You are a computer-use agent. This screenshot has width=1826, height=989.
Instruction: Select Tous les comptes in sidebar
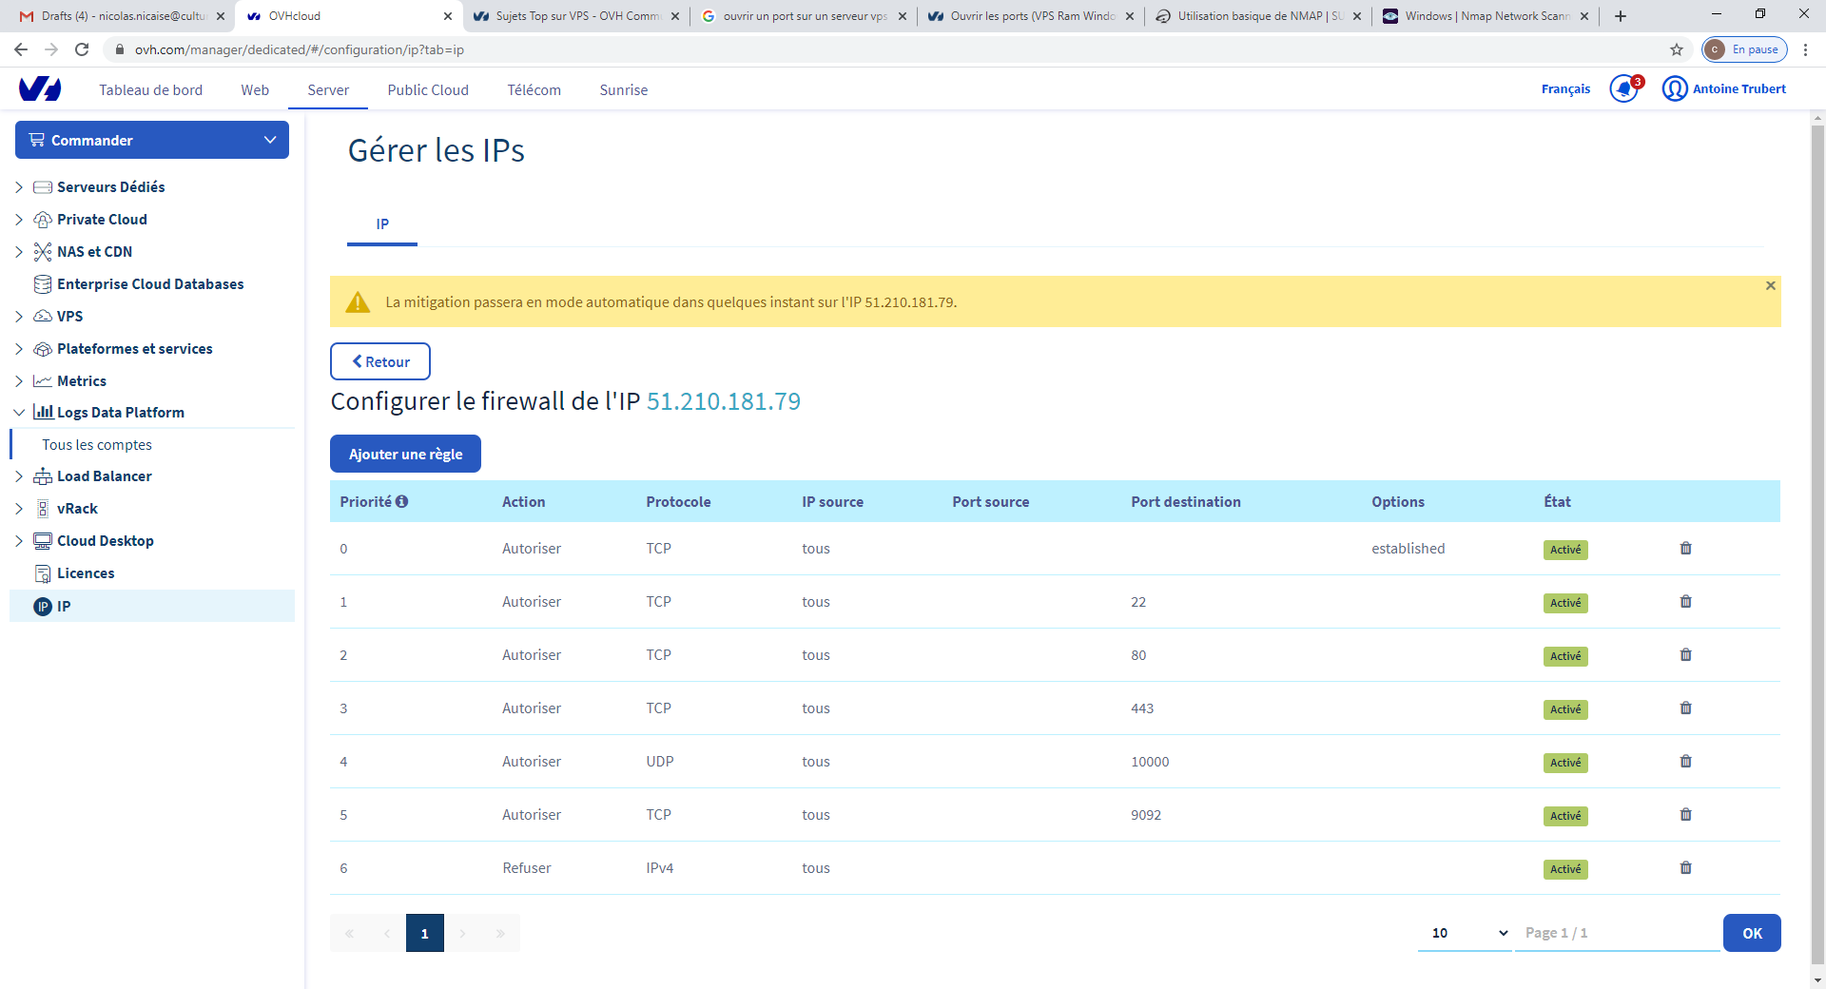coord(97,445)
